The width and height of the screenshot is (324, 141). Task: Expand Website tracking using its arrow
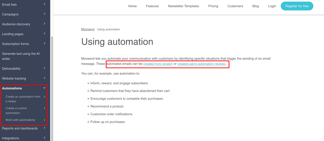point(45,78)
